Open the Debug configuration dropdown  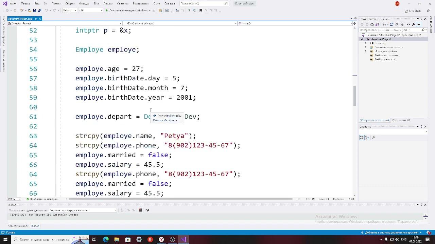tap(69, 11)
